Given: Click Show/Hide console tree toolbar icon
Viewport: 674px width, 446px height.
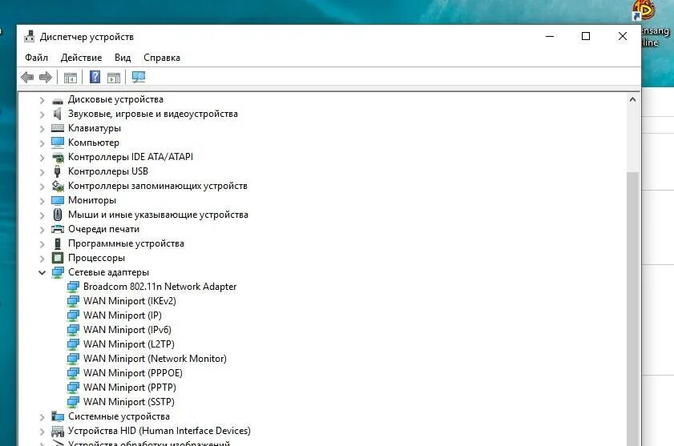Looking at the screenshot, I should (70, 78).
